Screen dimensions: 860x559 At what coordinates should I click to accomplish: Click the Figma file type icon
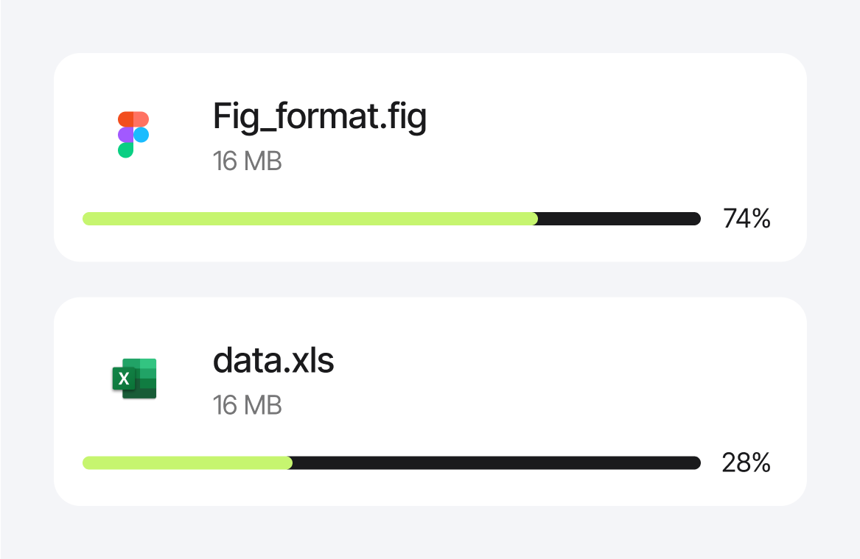[x=132, y=133]
